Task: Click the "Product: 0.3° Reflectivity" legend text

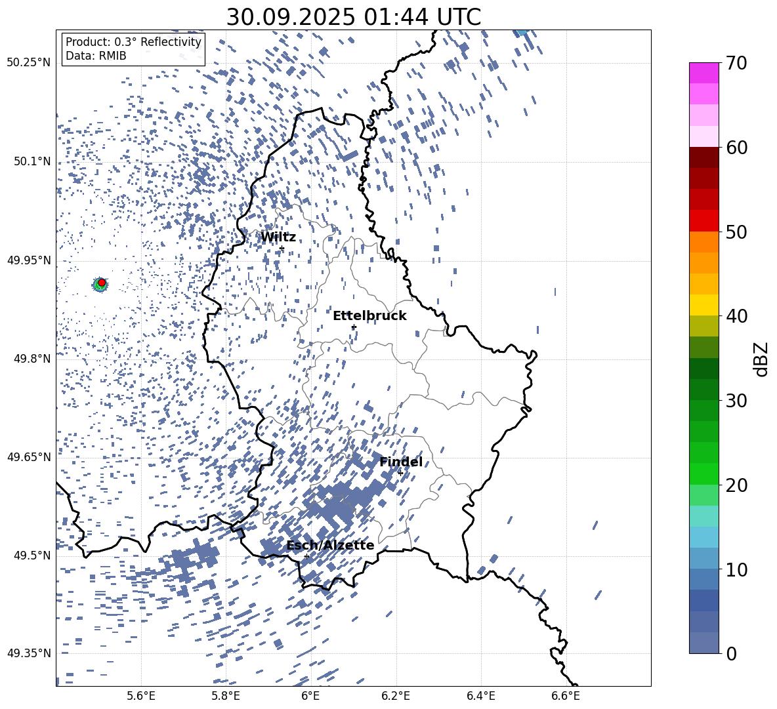Action: (x=133, y=42)
